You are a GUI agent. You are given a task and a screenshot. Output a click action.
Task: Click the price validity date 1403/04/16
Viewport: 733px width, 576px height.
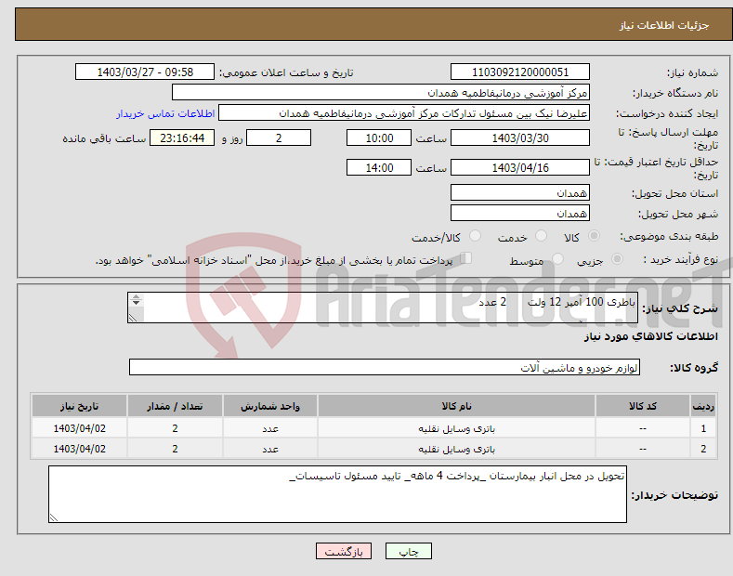tap(520, 167)
